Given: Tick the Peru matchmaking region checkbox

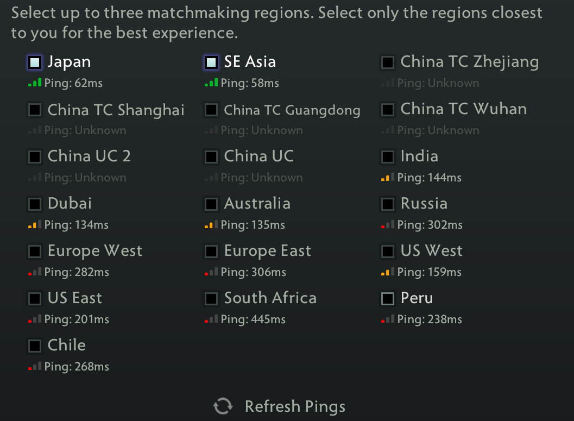Looking at the screenshot, I should point(388,299).
